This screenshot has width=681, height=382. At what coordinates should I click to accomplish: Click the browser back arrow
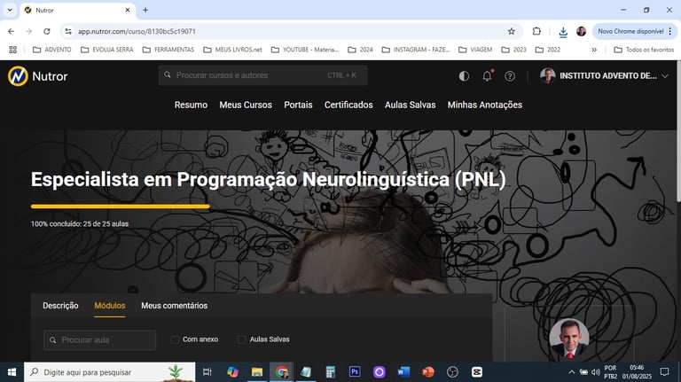point(12,31)
